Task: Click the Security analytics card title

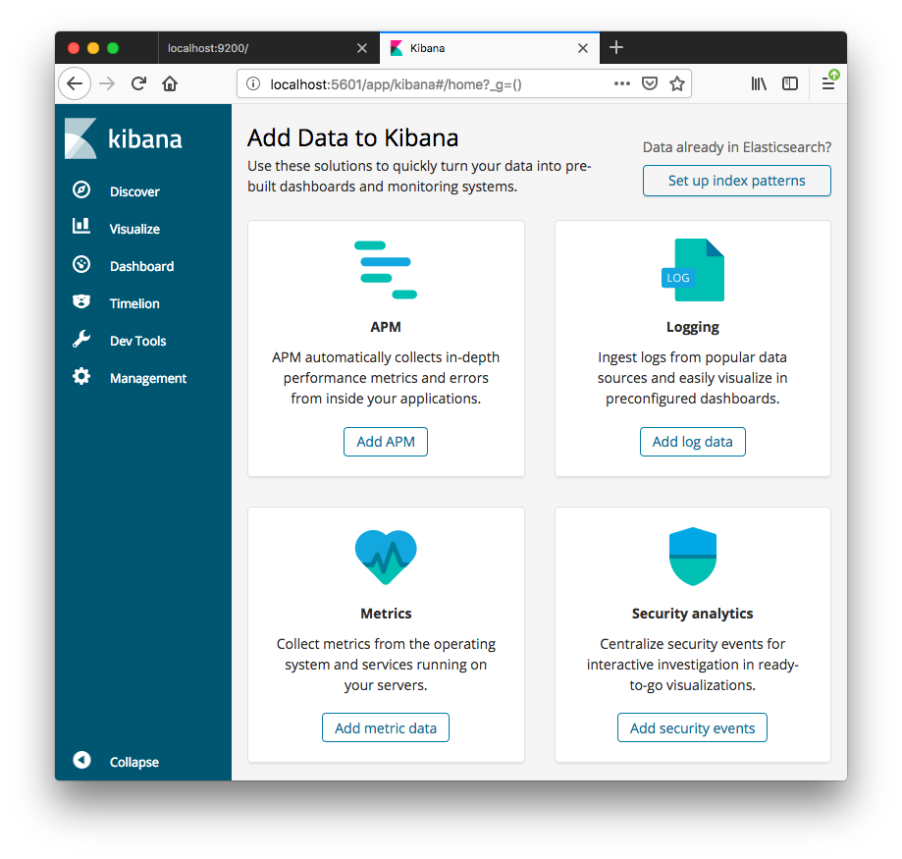Action: click(x=692, y=614)
